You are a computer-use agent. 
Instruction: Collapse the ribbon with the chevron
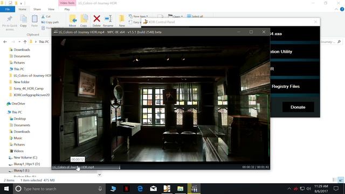tap(336, 9)
